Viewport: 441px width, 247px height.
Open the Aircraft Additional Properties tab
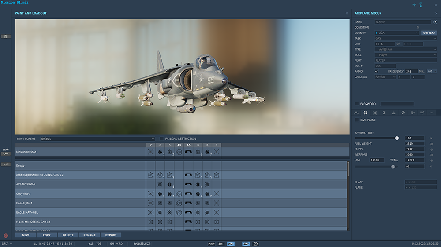click(x=394, y=113)
